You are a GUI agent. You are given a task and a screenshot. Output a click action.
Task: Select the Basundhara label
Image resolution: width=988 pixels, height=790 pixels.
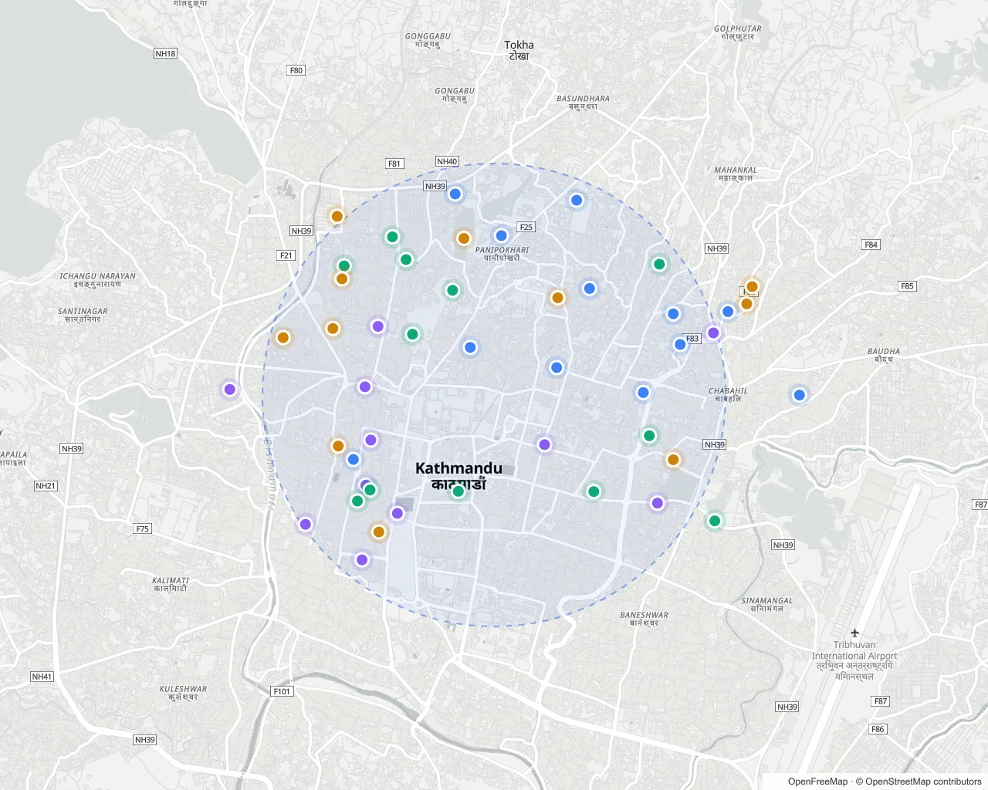(x=584, y=103)
